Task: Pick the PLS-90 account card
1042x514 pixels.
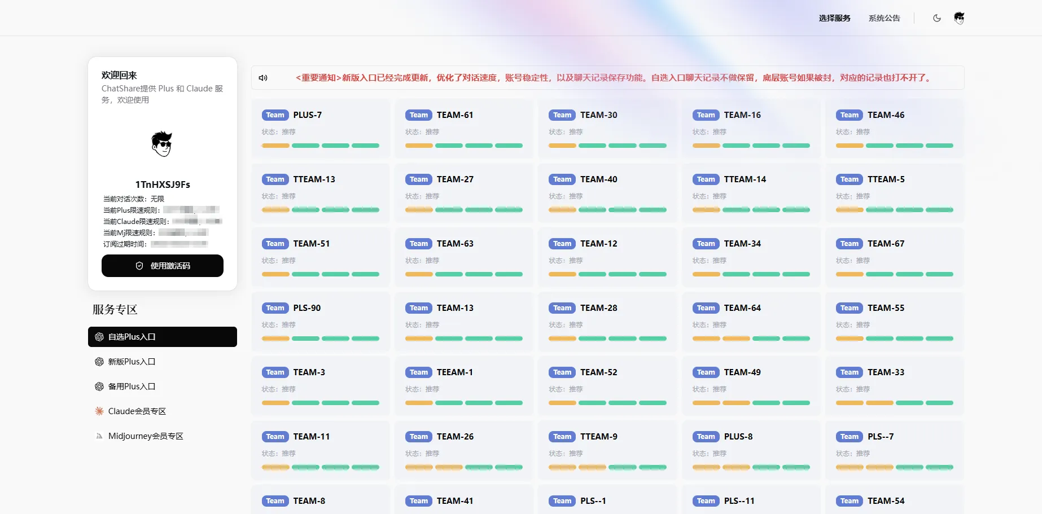Action: (x=320, y=321)
